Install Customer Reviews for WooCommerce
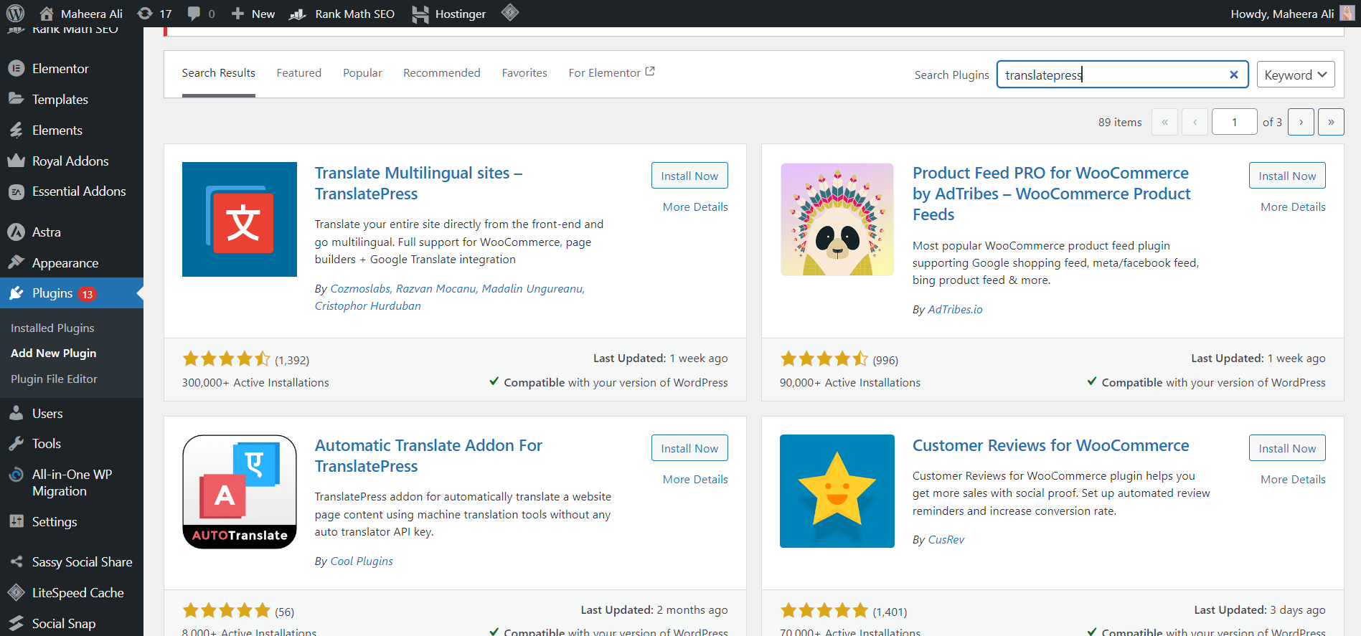Viewport: 1361px width, 636px height. 1287,448
